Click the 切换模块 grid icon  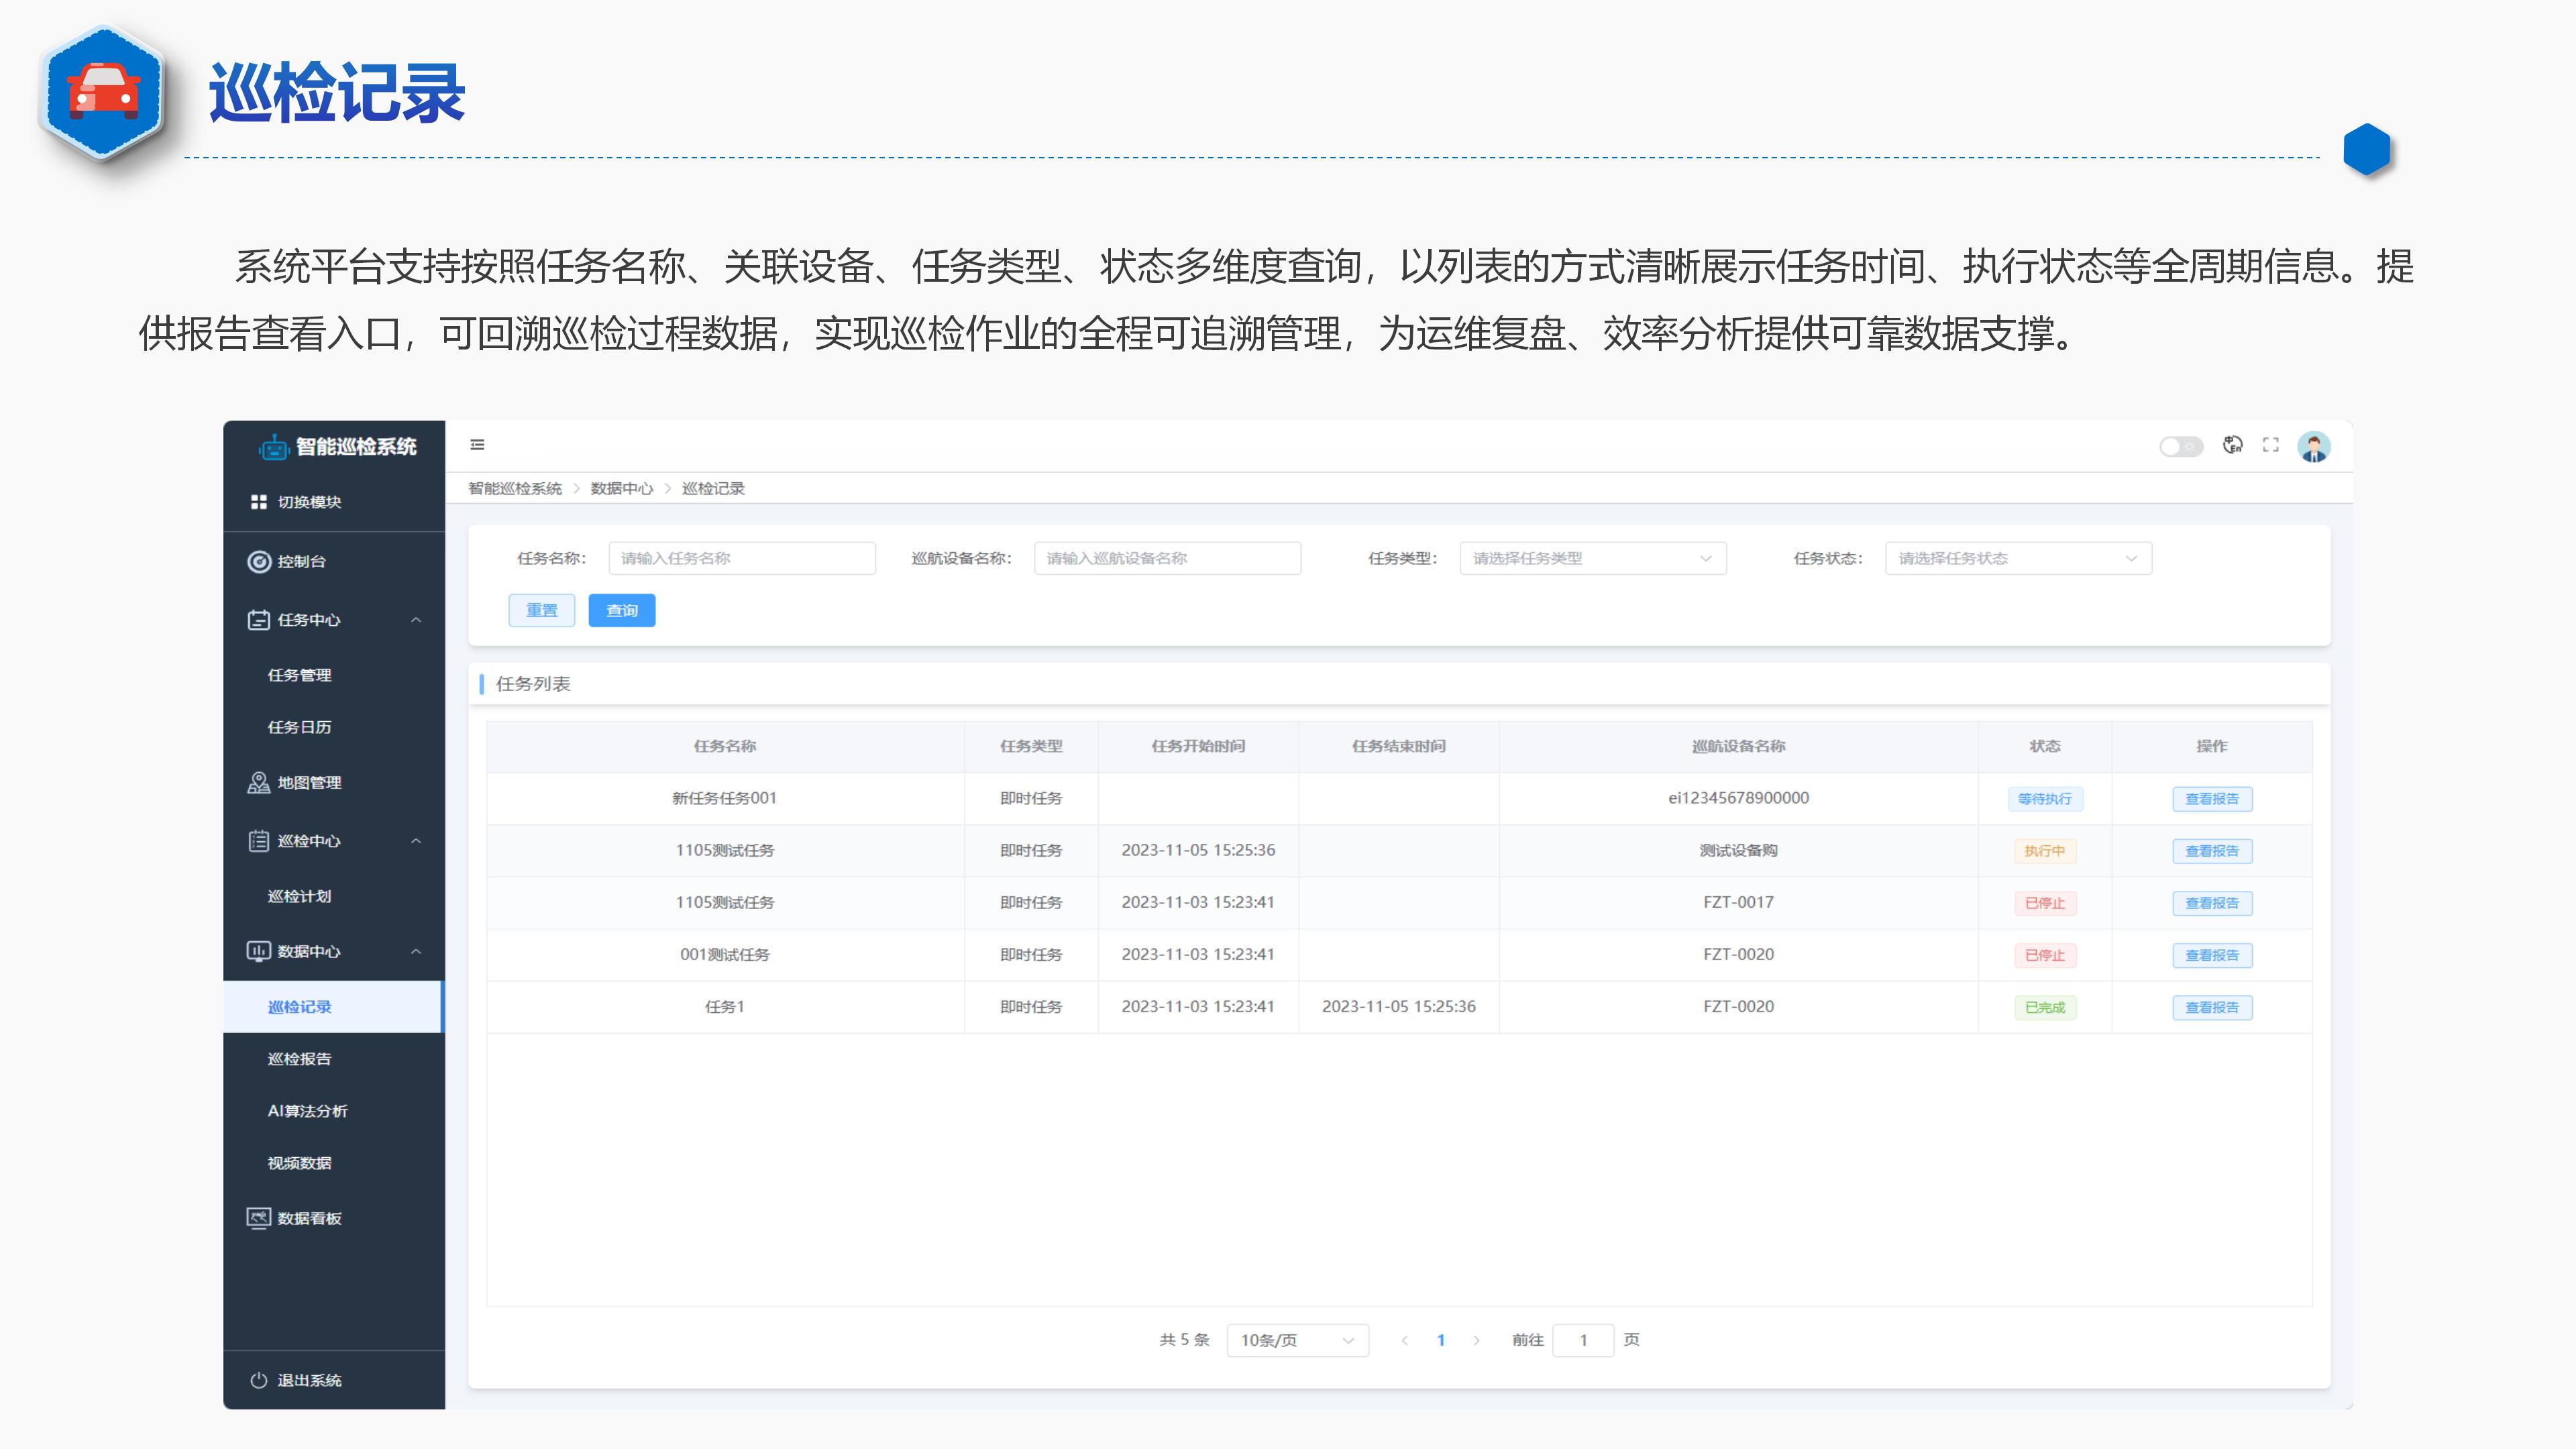(258, 502)
